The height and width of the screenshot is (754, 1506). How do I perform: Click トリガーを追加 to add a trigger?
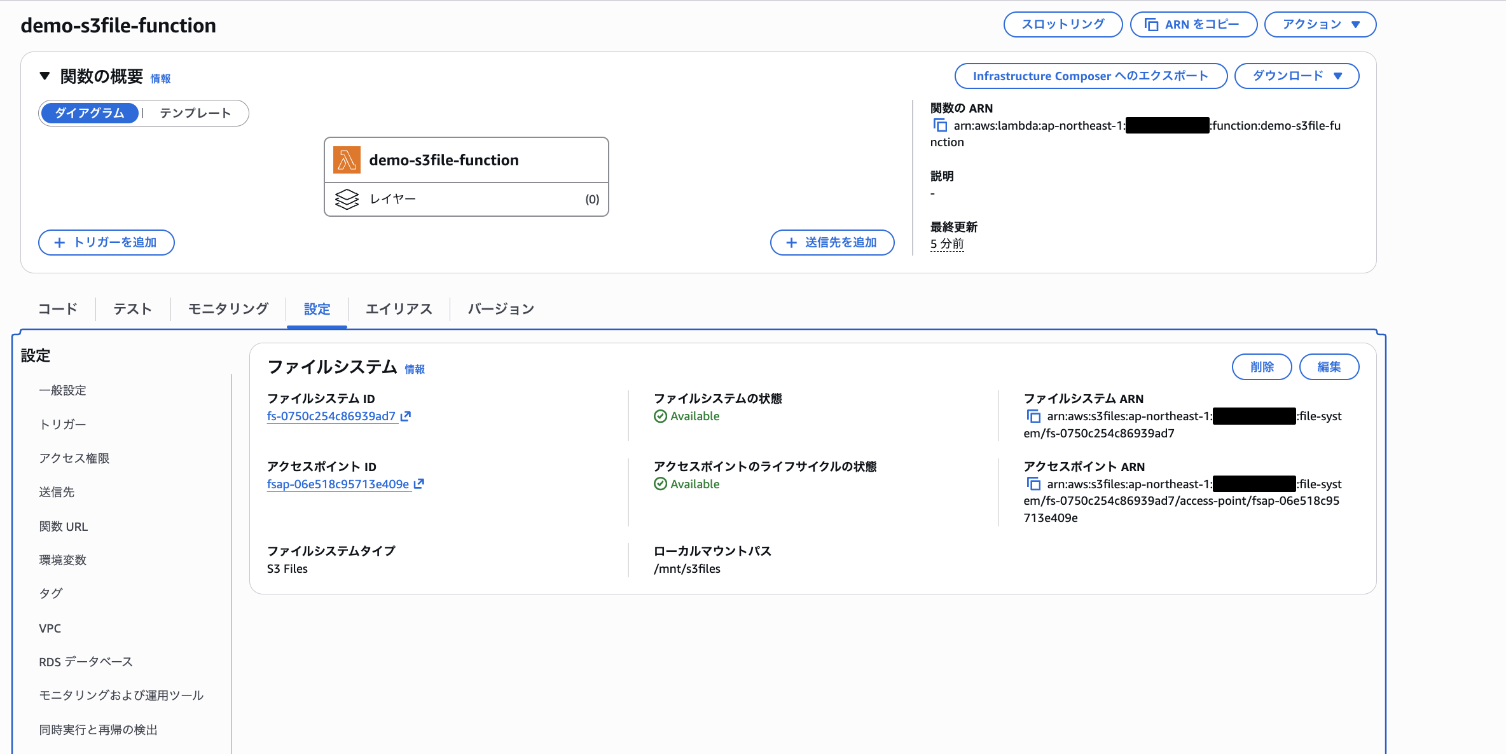(x=106, y=242)
